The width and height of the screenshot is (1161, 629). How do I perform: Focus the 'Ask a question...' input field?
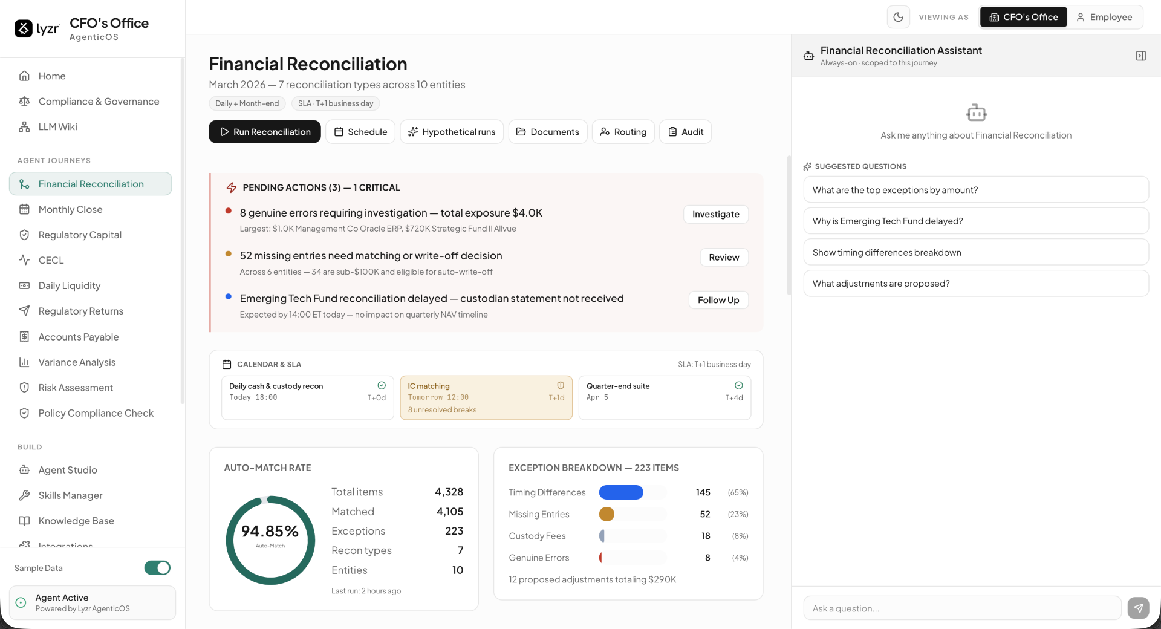[962, 608]
